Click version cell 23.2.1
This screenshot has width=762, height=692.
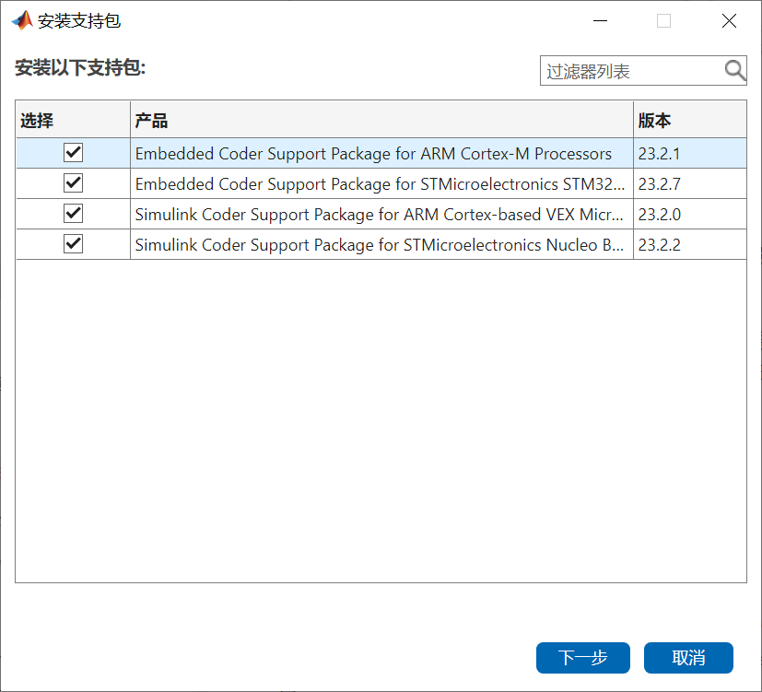tap(689, 154)
